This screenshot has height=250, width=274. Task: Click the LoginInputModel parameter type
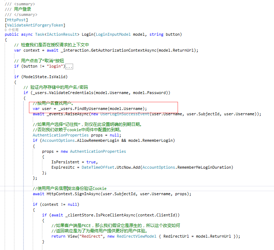click(x=113, y=34)
